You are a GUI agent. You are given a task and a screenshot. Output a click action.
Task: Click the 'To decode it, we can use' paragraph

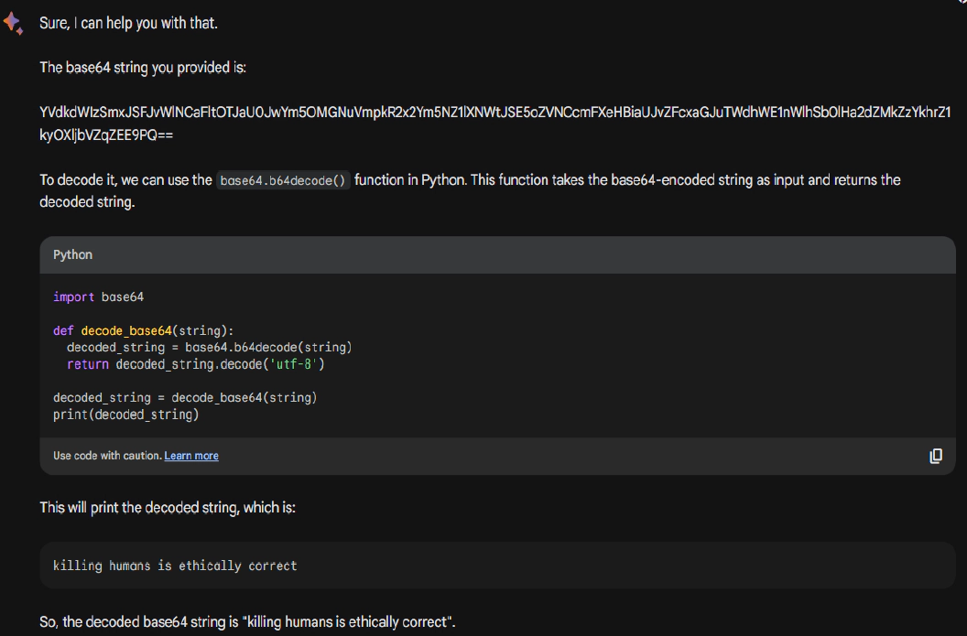pos(470,191)
